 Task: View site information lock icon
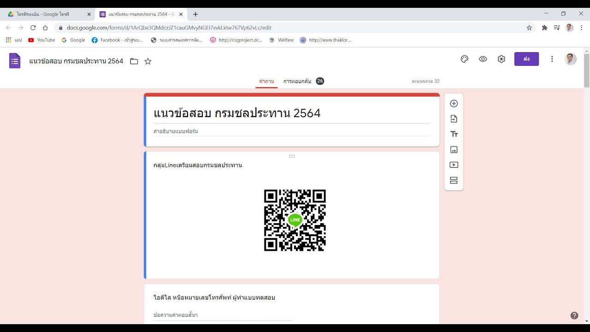(x=60, y=28)
